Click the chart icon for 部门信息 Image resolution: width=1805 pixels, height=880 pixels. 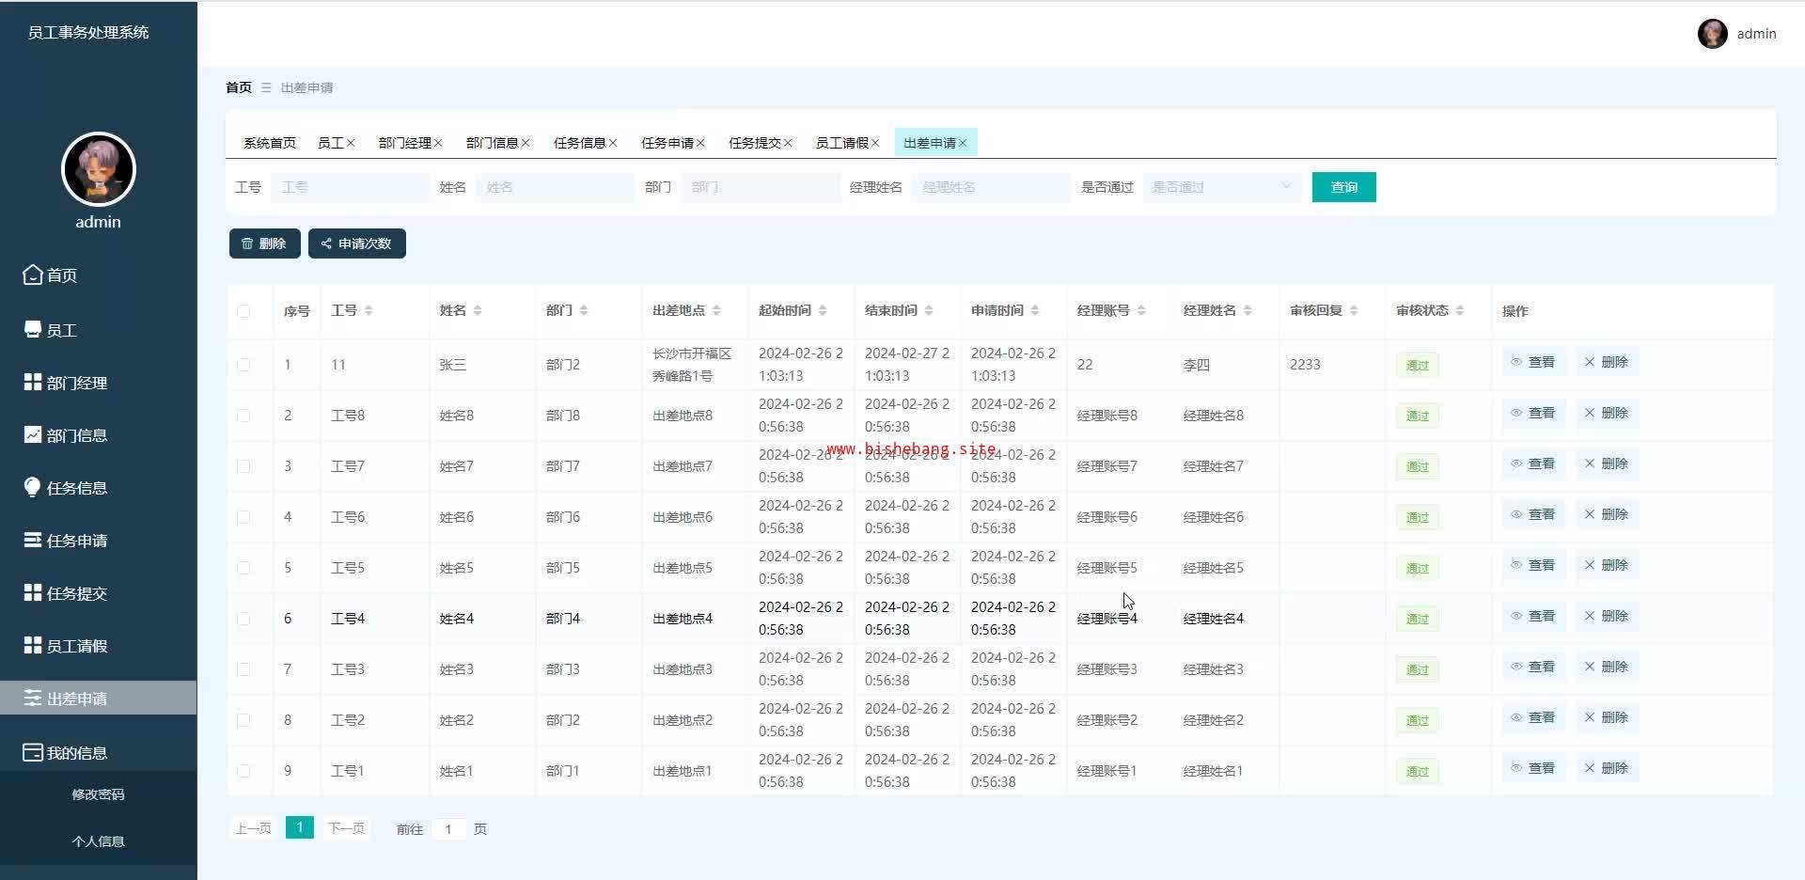click(33, 435)
